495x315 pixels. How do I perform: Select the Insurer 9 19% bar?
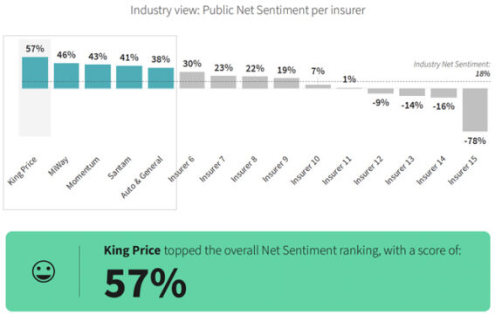tap(286, 83)
